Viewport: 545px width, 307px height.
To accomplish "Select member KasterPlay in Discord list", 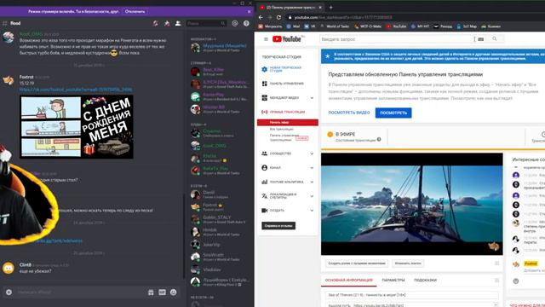I will click(x=220, y=96).
